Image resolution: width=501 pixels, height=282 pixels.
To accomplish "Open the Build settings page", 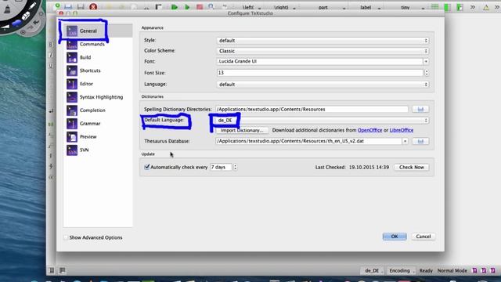I will pyautogui.click(x=98, y=57).
